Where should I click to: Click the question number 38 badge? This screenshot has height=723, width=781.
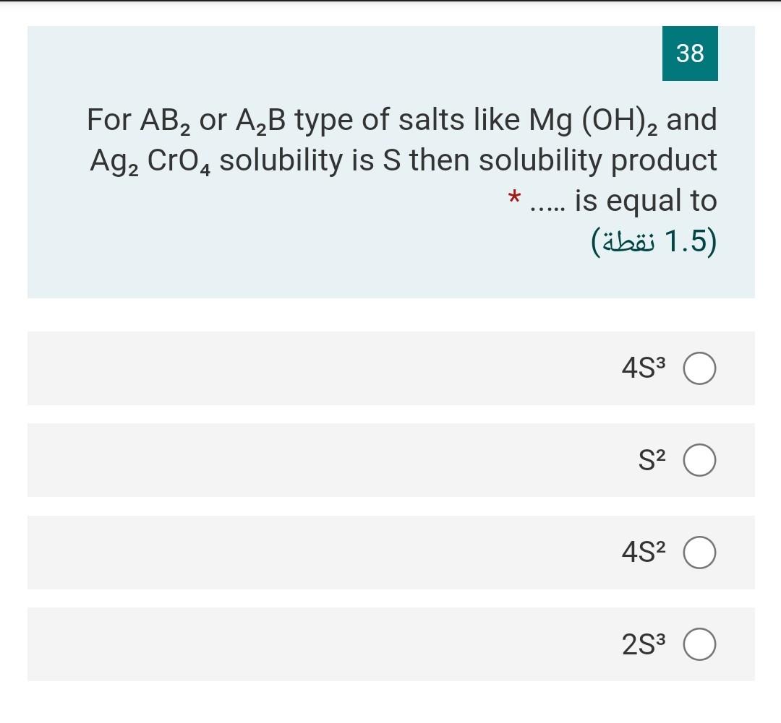690,53
